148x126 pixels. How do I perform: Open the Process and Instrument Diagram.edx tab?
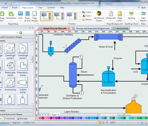click(x=91, y=28)
